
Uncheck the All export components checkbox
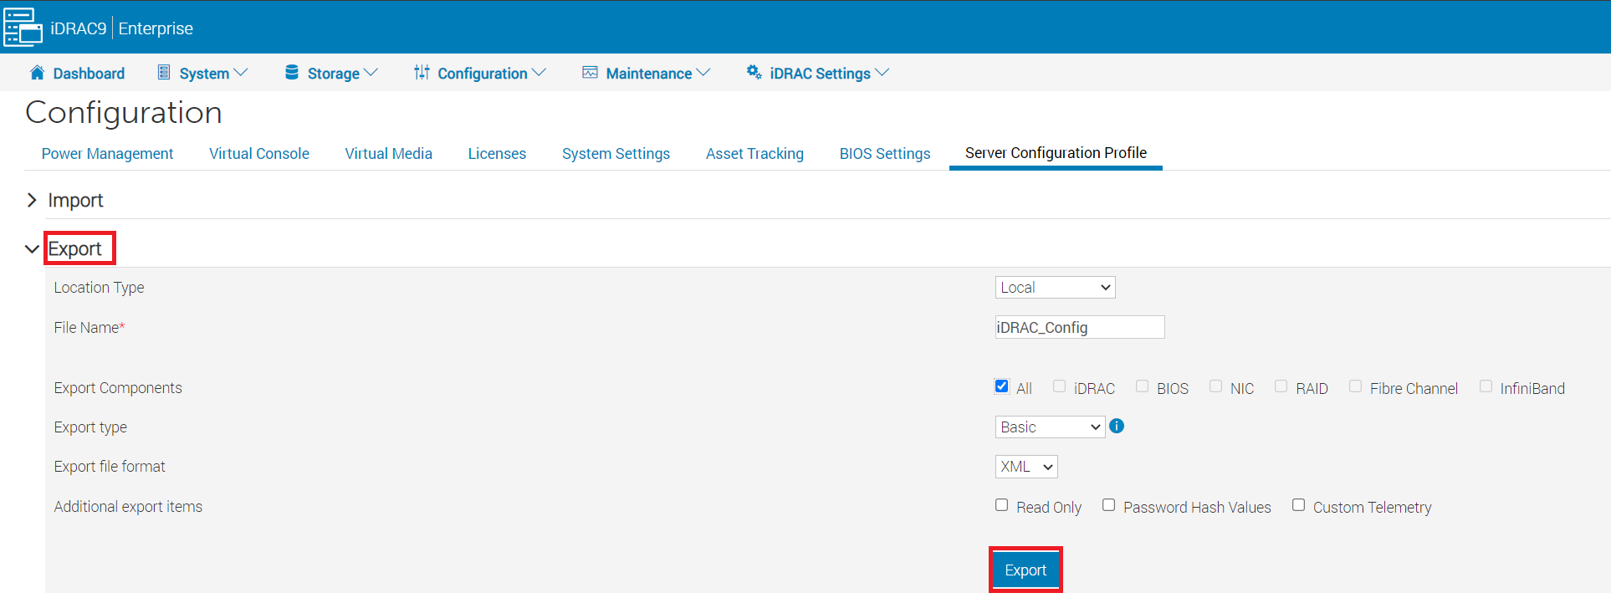point(1001,386)
